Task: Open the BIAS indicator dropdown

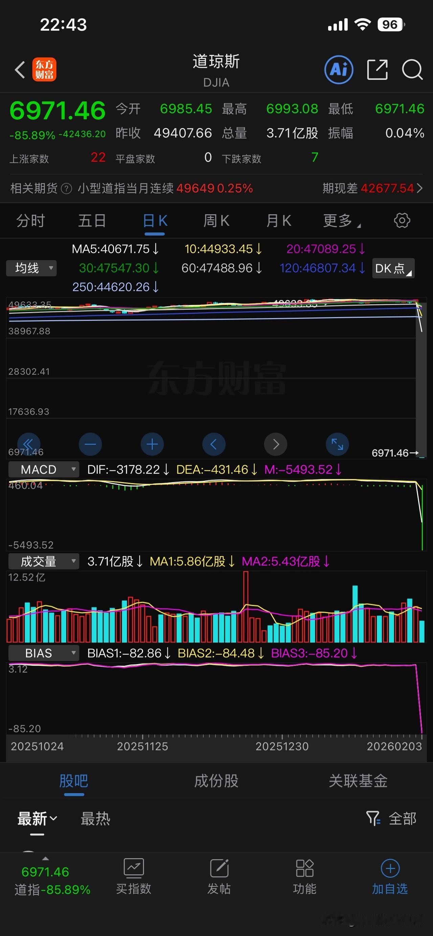Action: click(44, 653)
